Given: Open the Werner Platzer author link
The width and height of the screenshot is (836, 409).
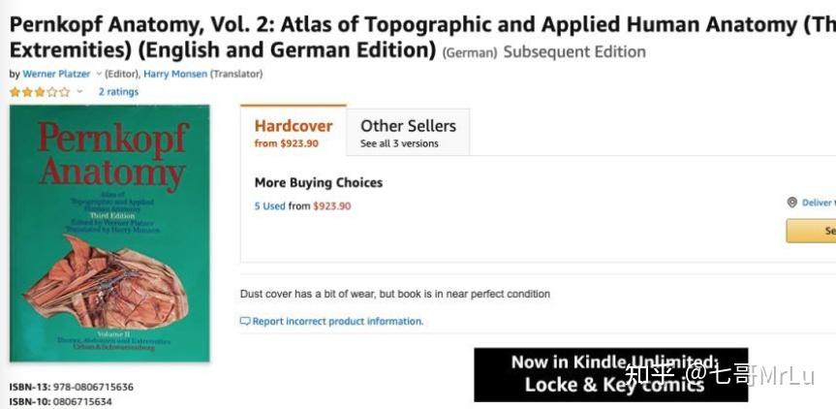Looking at the screenshot, I should (x=56, y=74).
